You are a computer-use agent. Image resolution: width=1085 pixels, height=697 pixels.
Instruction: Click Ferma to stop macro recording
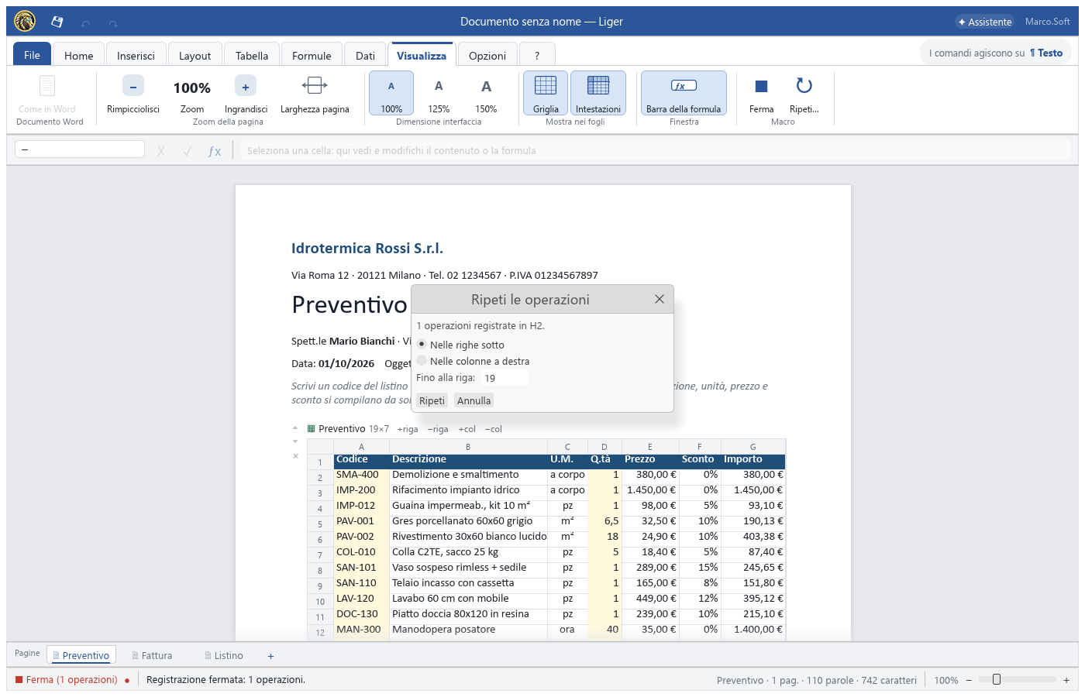coord(761,93)
